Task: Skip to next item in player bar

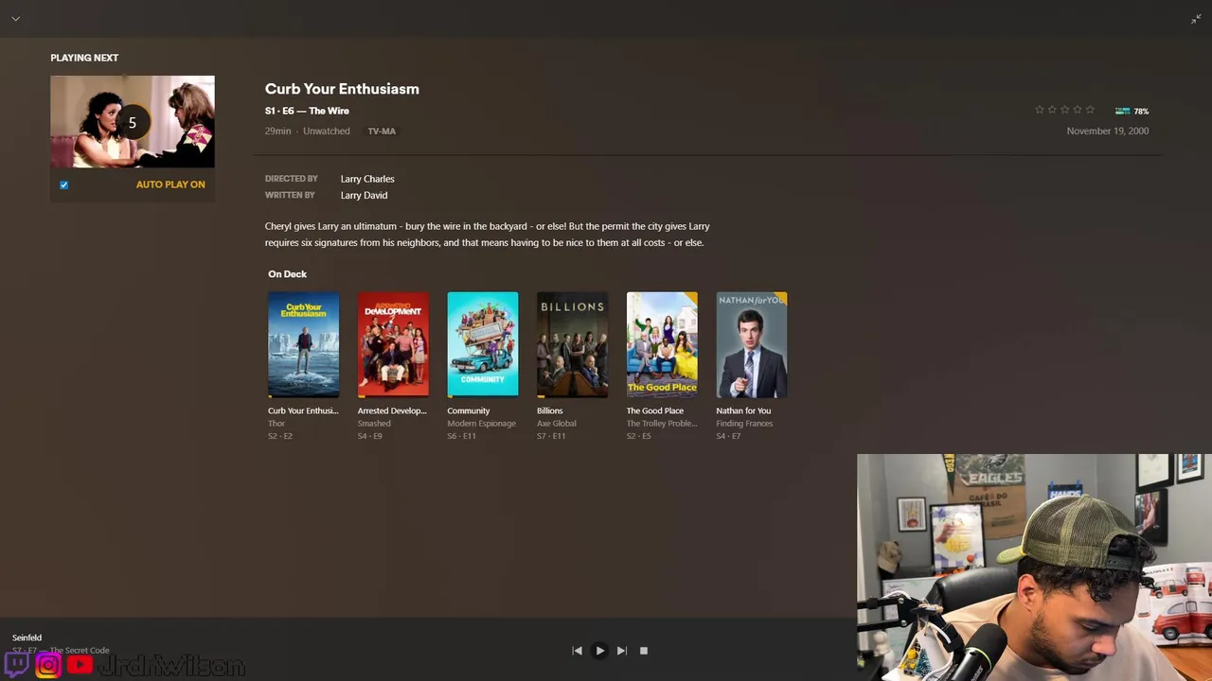Action: tap(621, 651)
